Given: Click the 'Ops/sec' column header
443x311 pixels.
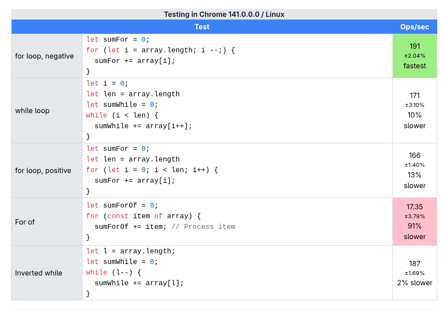Looking at the screenshot, I should [415, 27].
